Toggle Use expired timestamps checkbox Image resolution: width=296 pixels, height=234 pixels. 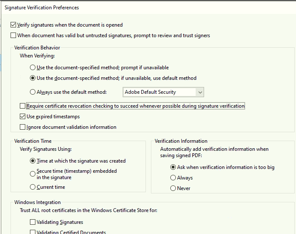click(23, 117)
